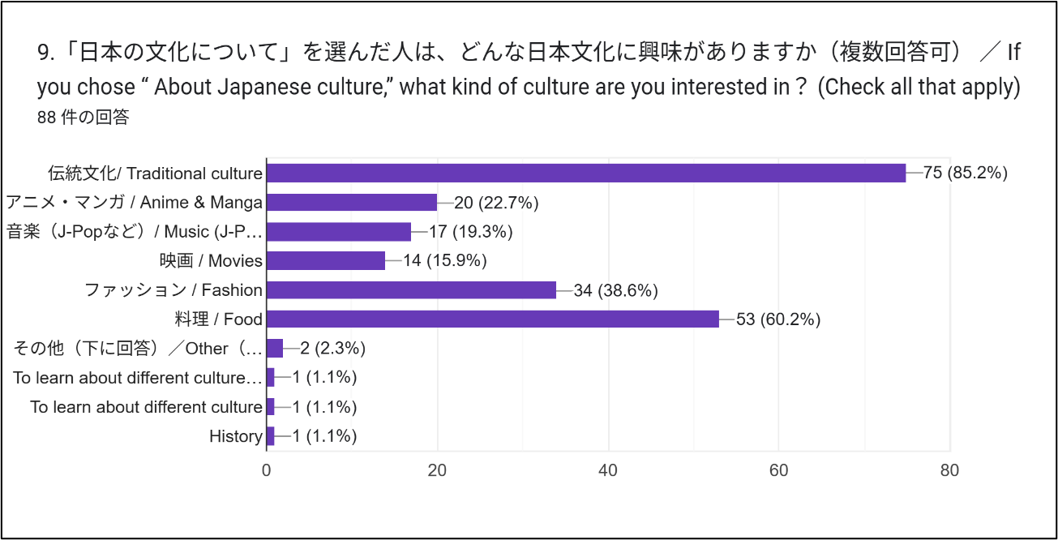The height and width of the screenshot is (540, 1058).
Task: Click the Music (J-Pop) bar
Action: (338, 231)
